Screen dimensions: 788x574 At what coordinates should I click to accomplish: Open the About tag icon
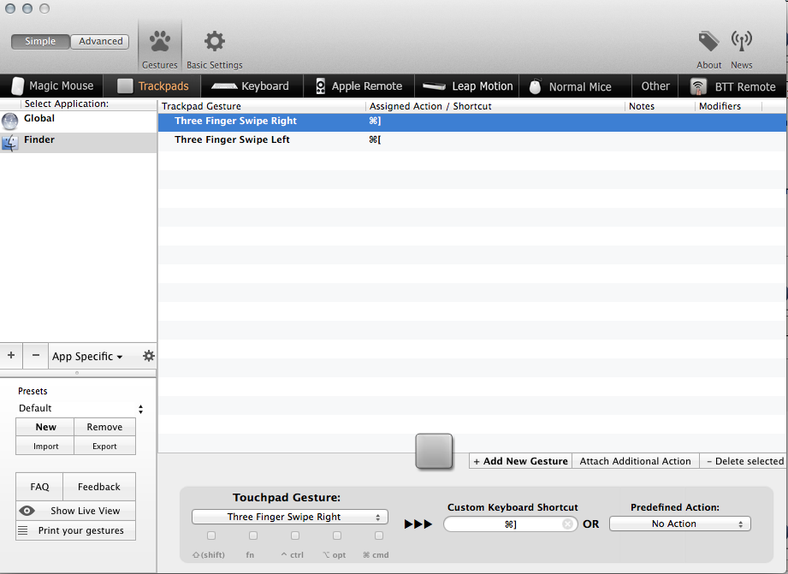pyautogui.click(x=708, y=41)
